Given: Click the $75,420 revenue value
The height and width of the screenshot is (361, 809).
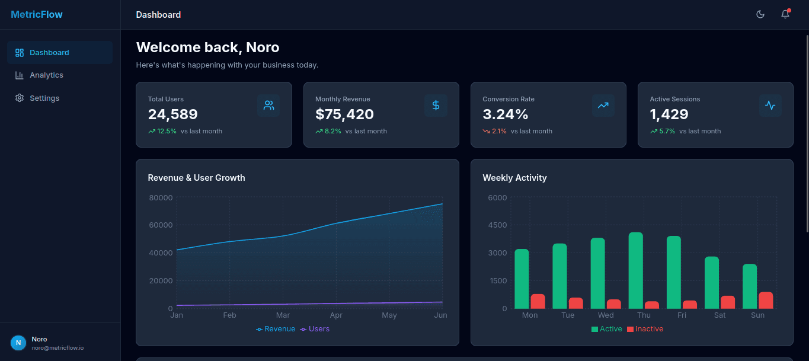Looking at the screenshot, I should [x=344, y=114].
